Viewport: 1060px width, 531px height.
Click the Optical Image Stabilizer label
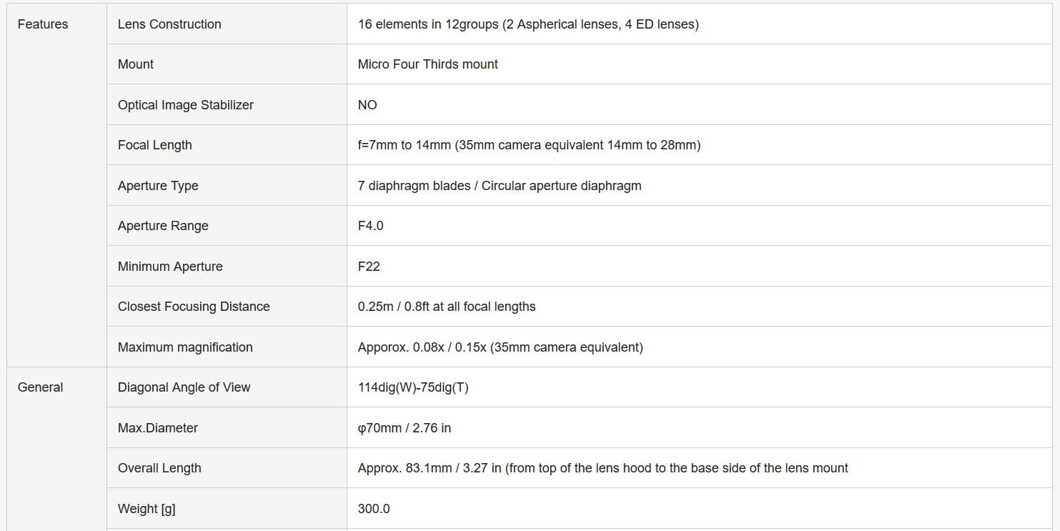tap(186, 105)
